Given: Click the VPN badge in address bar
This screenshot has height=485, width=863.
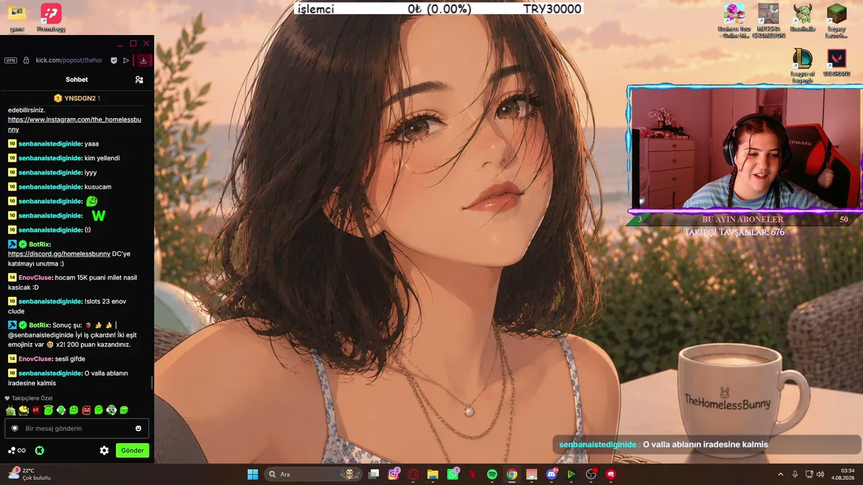Looking at the screenshot, I should point(11,60).
